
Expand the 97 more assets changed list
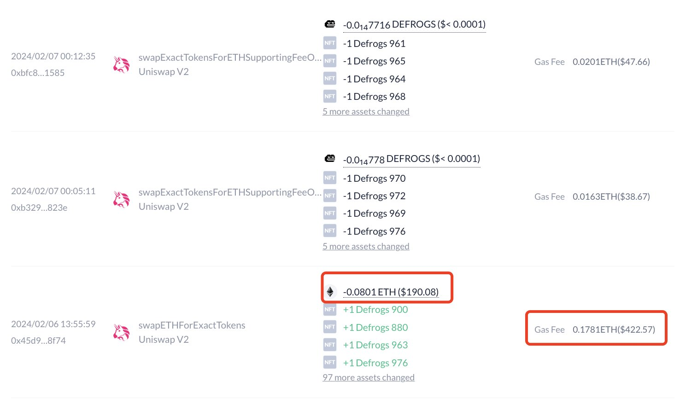coord(369,378)
